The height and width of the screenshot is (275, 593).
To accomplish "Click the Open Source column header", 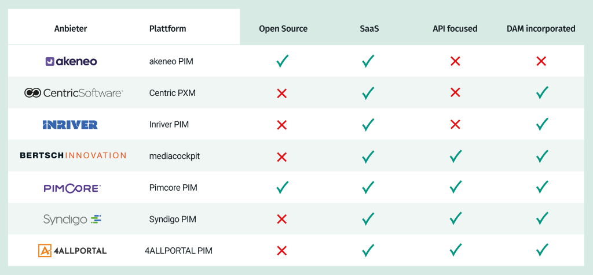I will [283, 29].
